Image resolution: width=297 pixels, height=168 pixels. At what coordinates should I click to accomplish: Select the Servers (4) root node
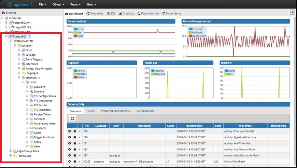coord(15,18)
